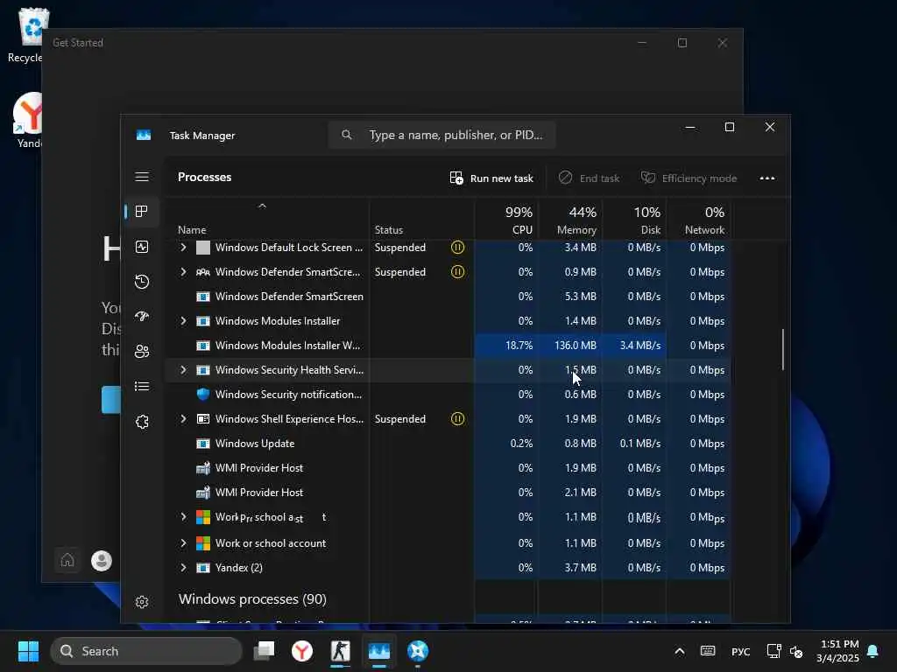
Task: Expand the Yandex (2) process group
Action: click(183, 567)
